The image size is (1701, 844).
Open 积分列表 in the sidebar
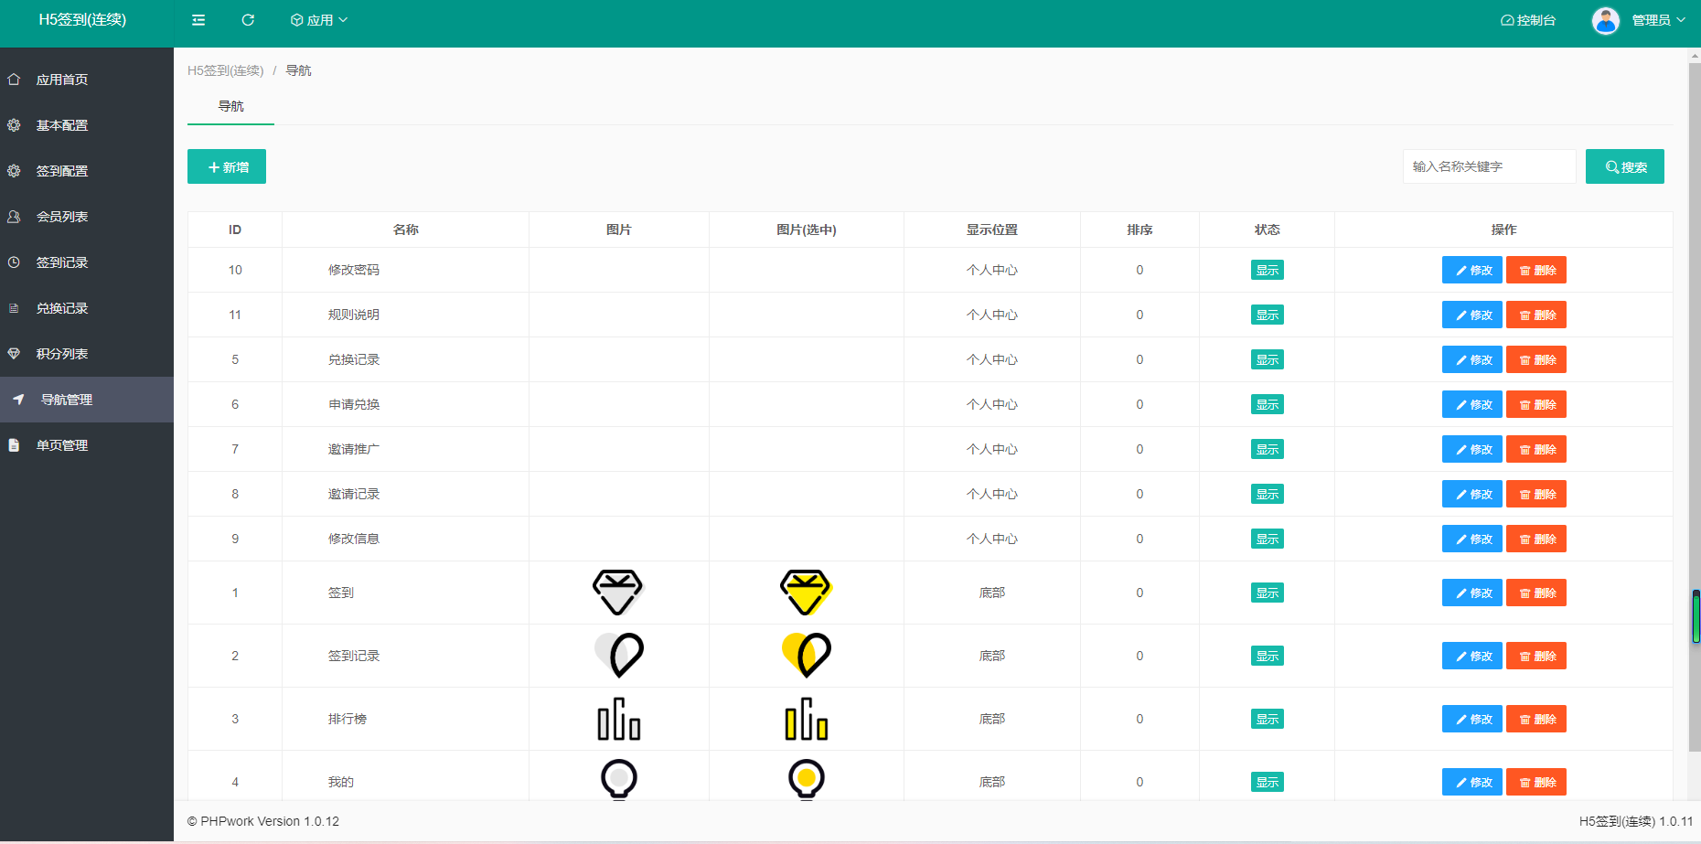click(x=87, y=354)
